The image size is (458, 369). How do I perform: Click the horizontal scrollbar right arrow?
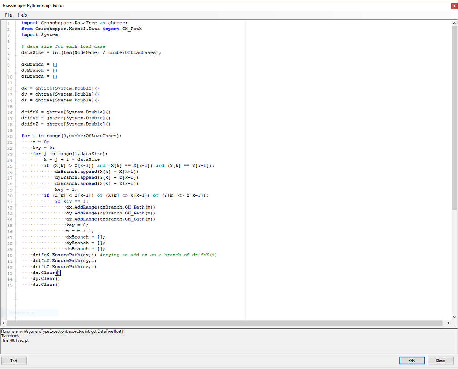449,323
